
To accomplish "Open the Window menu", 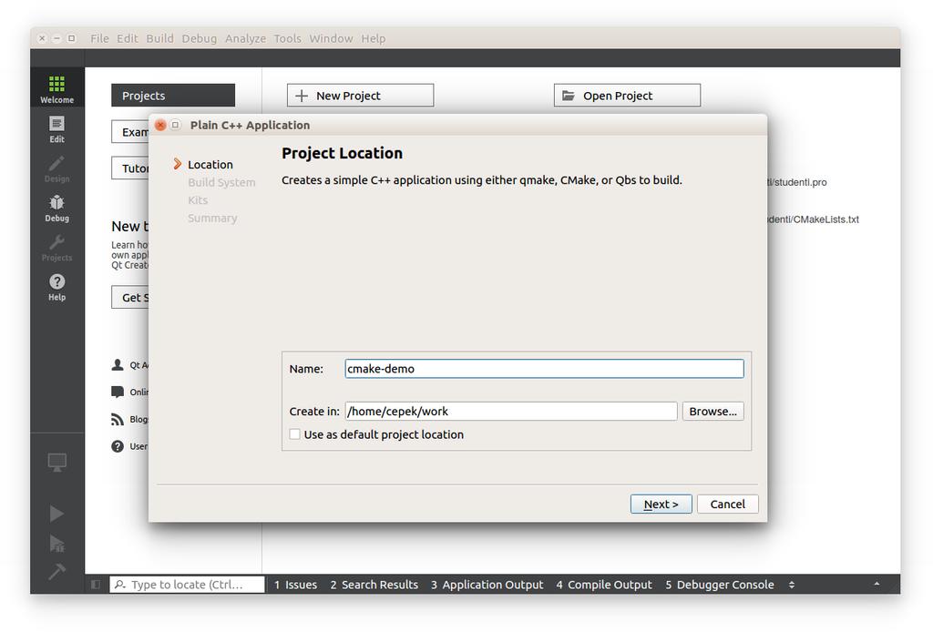I will [x=331, y=38].
